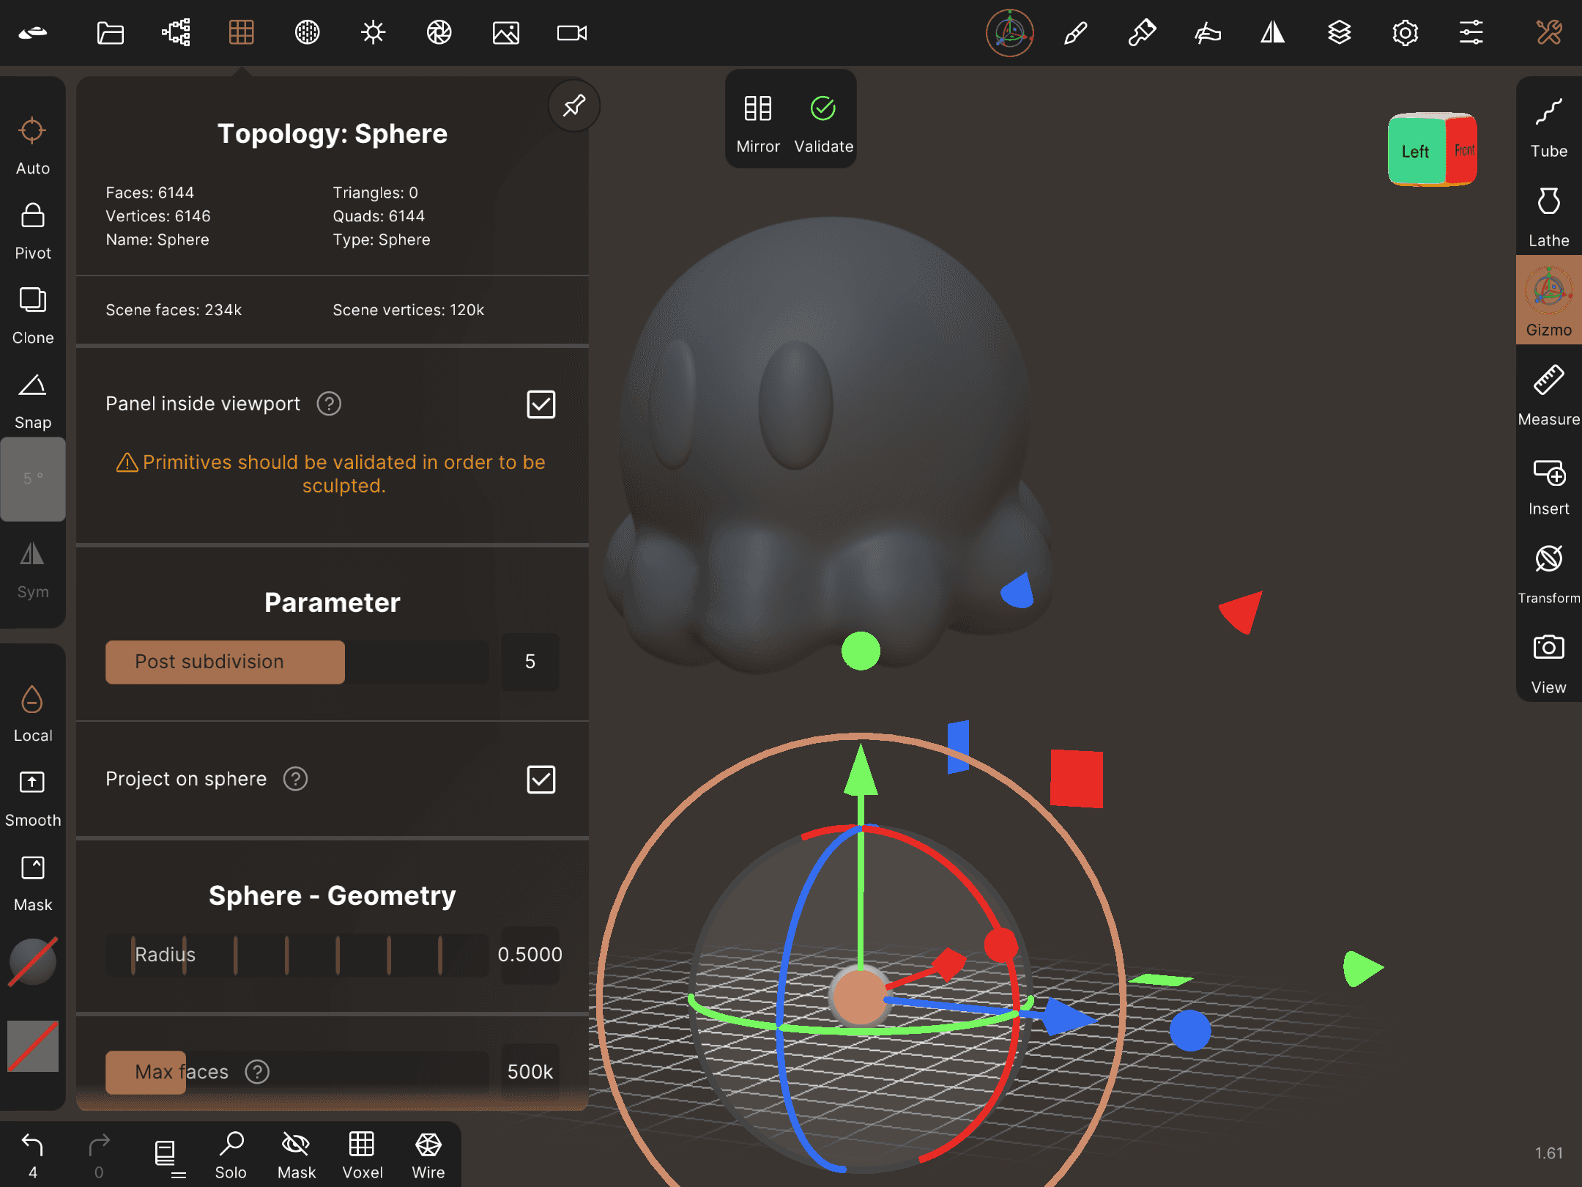Open the Files folder menu

(110, 33)
